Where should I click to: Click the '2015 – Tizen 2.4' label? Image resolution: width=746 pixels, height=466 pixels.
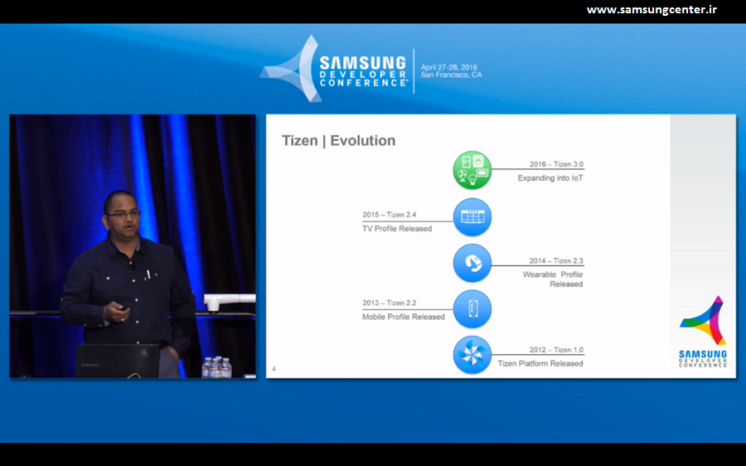[x=390, y=215]
